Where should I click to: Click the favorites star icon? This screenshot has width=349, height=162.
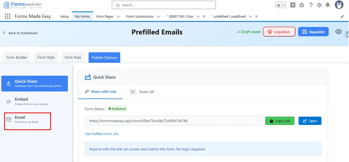(x=279, y=5)
